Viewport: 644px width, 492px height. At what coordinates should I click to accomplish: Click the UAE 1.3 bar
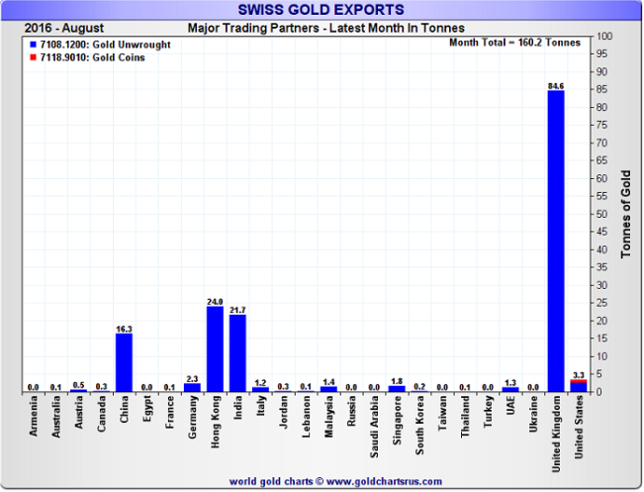coord(510,389)
